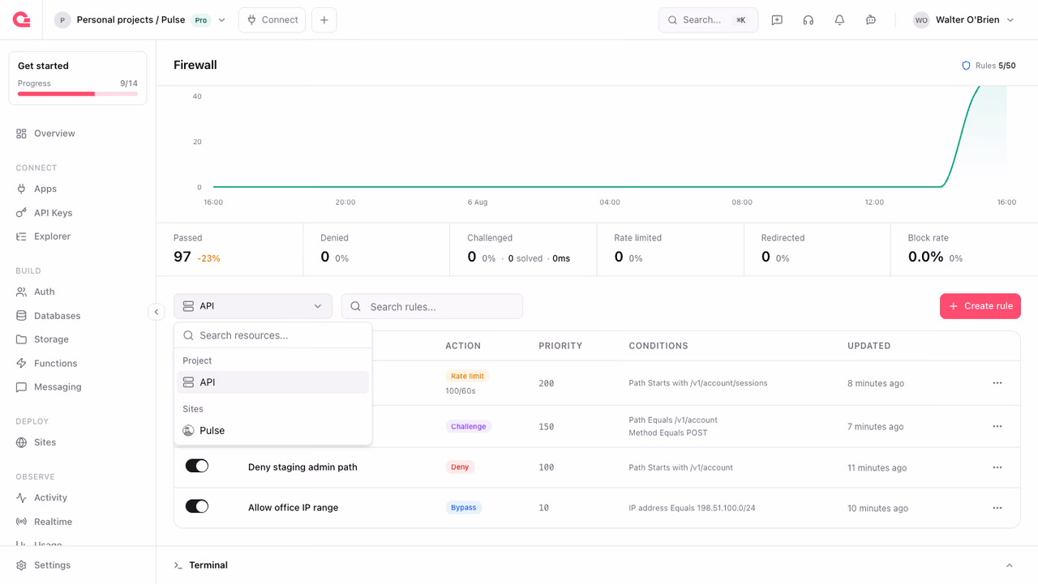Open more options for the Challenge rule
This screenshot has height=584, width=1038.
997,426
